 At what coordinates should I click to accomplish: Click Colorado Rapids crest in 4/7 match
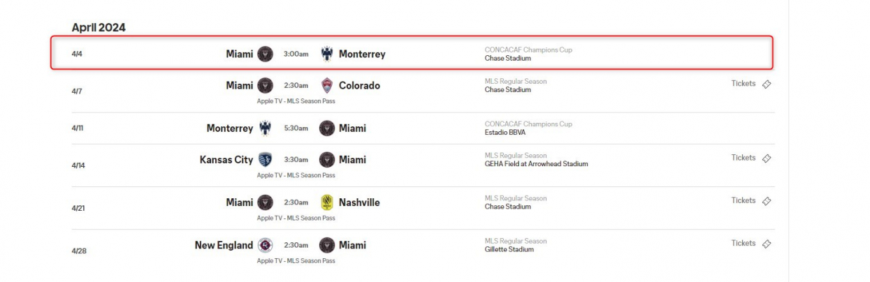click(326, 85)
